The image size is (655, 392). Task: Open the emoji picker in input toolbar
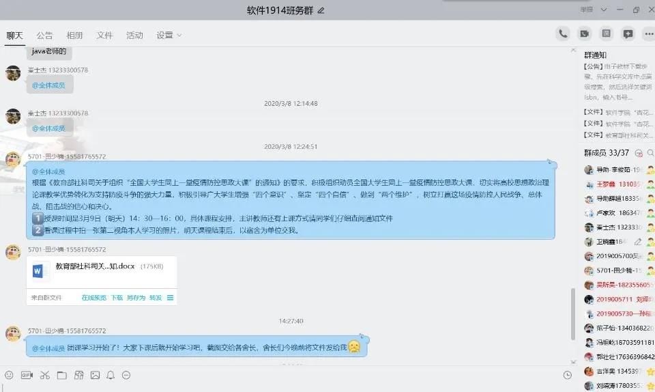(x=9, y=375)
